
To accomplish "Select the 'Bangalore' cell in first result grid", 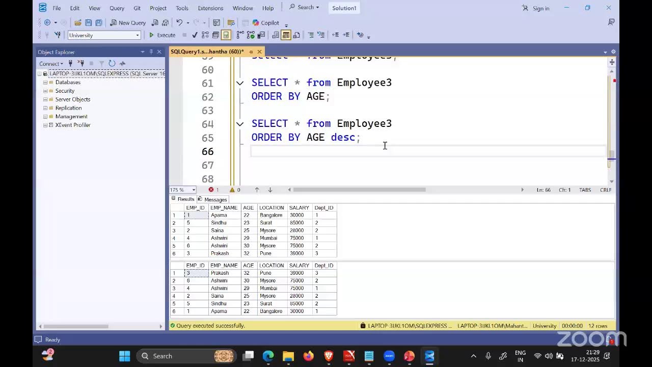I will tap(272, 215).
